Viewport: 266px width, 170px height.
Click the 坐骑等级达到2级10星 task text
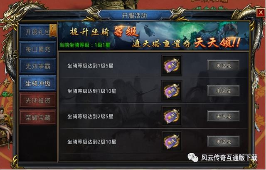(x=91, y=142)
